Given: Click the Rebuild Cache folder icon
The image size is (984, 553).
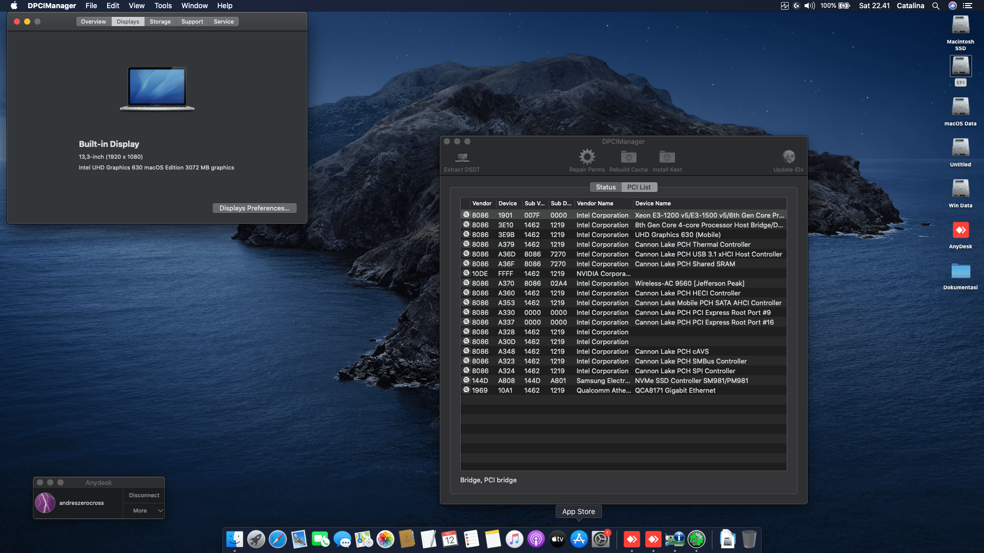Looking at the screenshot, I should click(x=628, y=157).
